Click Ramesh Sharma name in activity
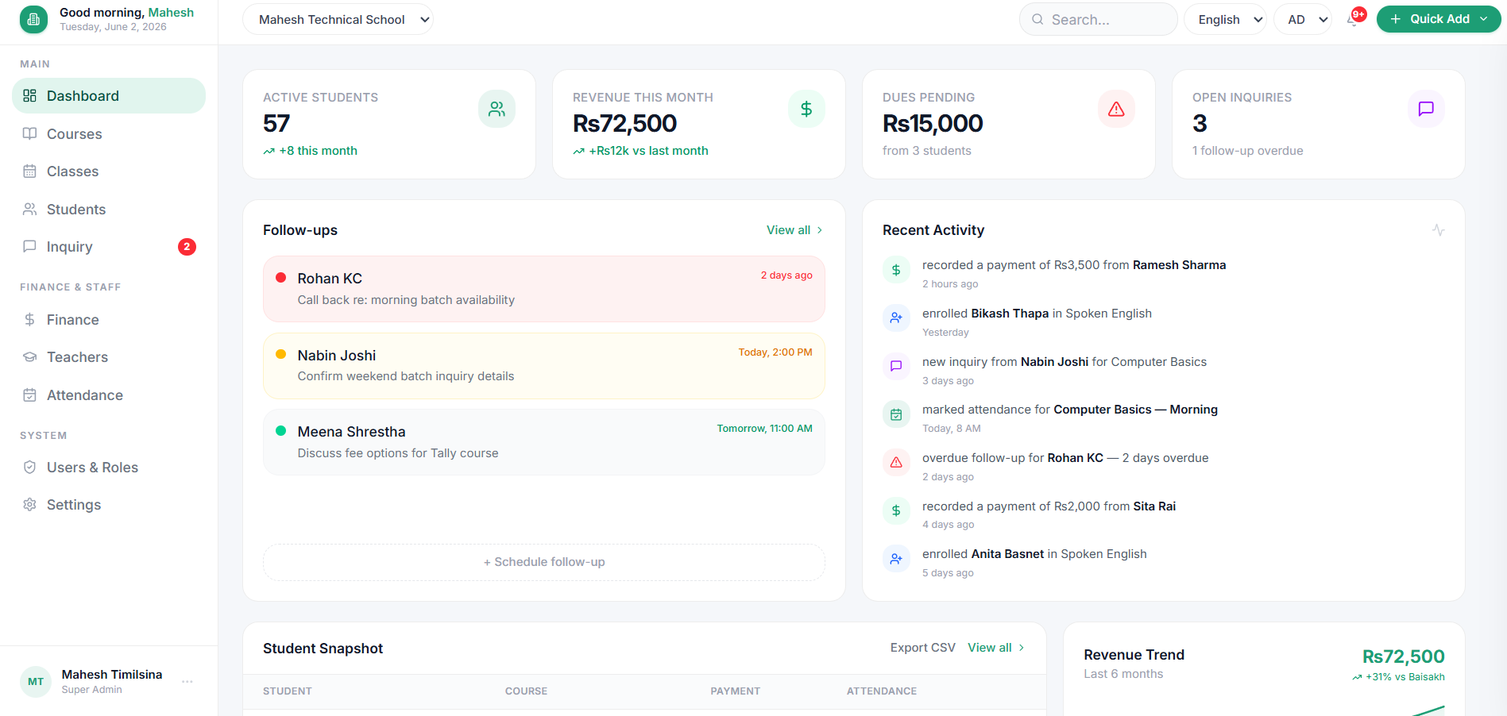This screenshot has height=716, width=1507. click(x=1179, y=265)
